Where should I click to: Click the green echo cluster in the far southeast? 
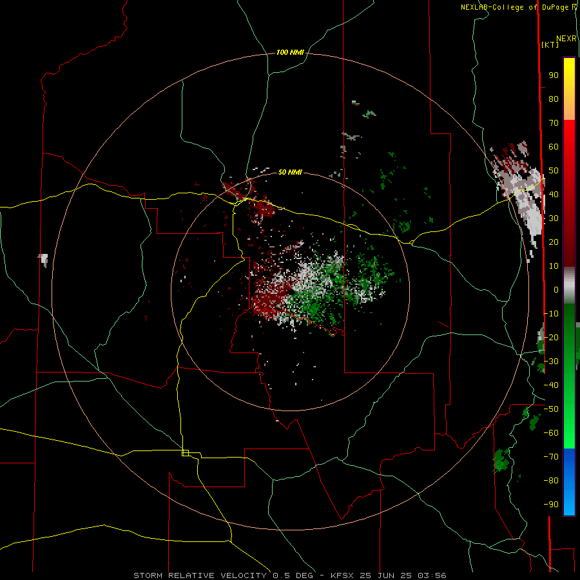pos(501,461)
